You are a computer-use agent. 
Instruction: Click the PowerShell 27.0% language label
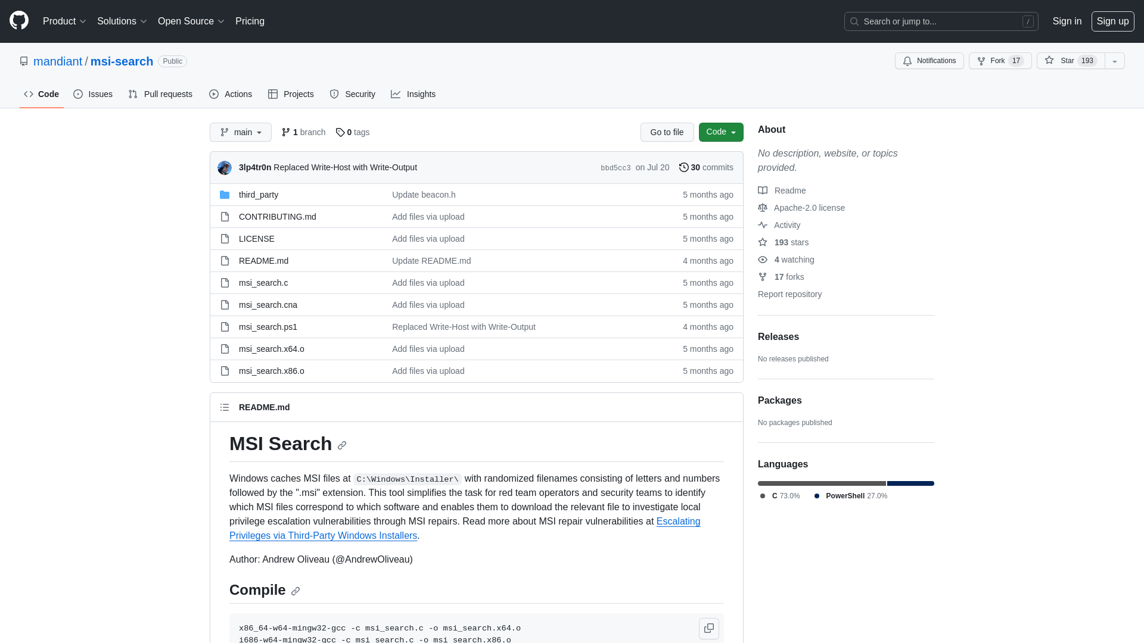click(851, 496)
